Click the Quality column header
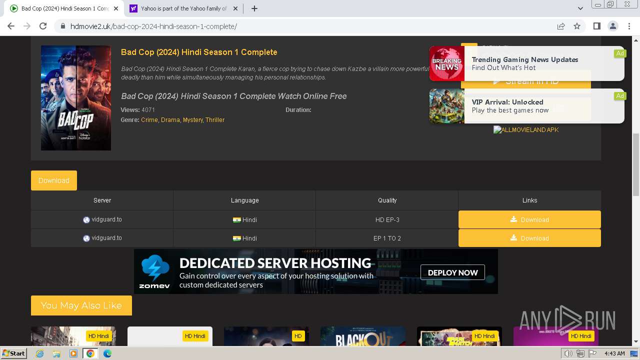 pos(387,200)
